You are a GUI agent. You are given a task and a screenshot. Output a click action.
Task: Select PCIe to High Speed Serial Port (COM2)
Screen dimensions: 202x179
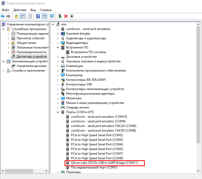(97, 135)
